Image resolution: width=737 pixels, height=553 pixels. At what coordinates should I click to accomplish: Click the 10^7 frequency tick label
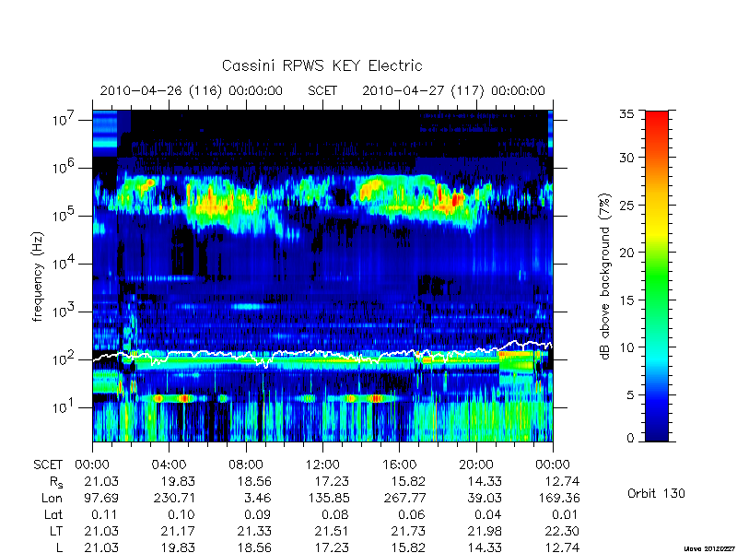(x=64, y=119)
